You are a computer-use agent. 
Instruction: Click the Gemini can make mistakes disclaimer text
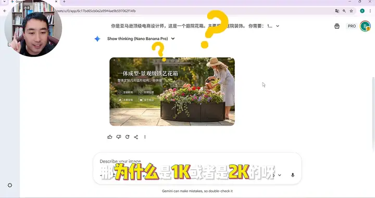point(197,191)
